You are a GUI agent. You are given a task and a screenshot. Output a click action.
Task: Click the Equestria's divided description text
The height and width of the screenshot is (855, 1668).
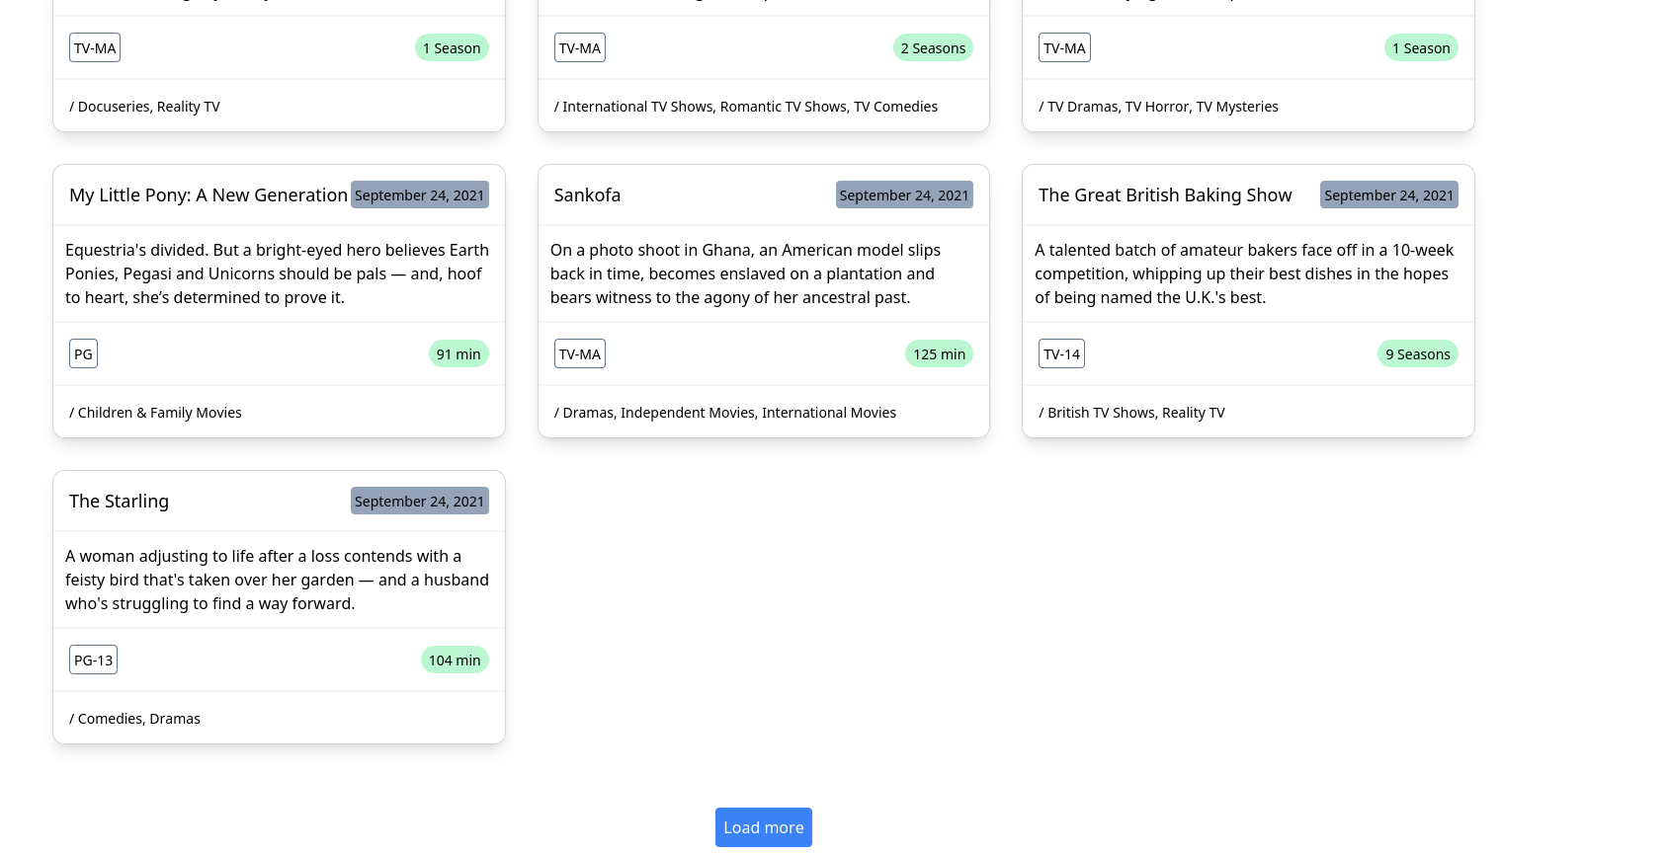[278, 273]
